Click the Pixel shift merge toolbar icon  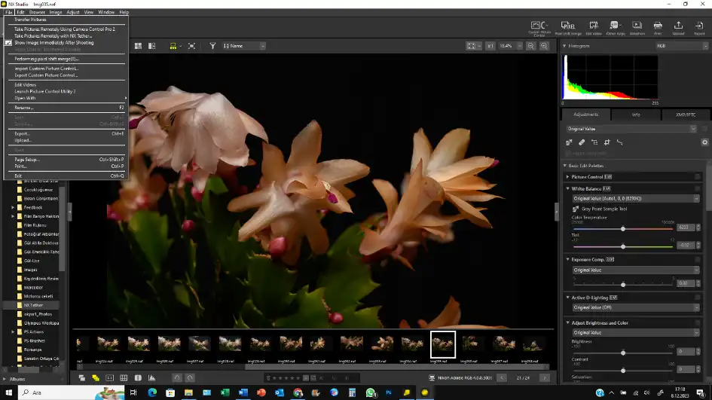[x=567, y=26]
